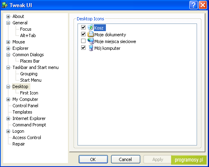Open the Repair tree item
Viewport: 209px width, 167px height.
click(x=19, y=144)
